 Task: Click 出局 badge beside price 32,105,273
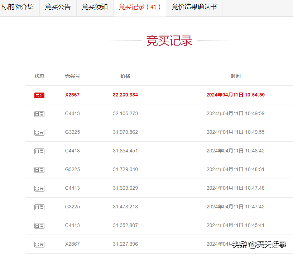point(39,114)
